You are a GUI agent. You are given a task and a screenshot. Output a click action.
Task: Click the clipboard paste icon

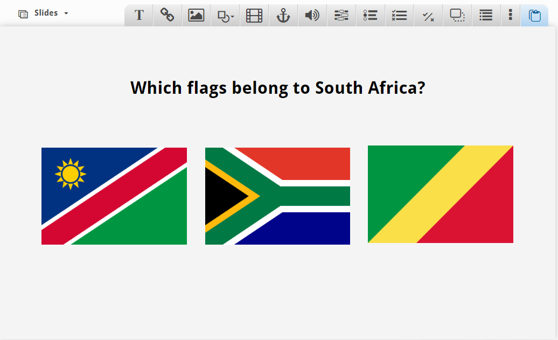pos(534,15)
